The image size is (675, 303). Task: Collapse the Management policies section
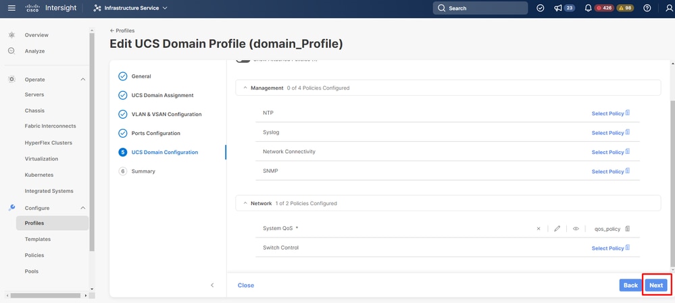[245, 88]
